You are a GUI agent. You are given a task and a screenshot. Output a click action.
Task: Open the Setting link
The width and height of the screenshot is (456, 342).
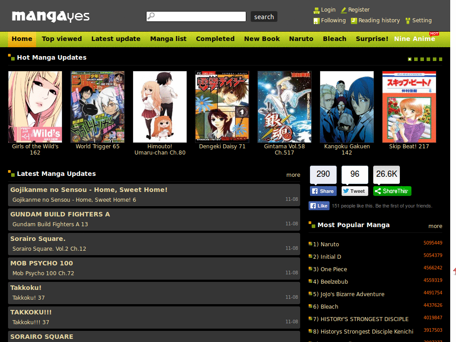422,20
